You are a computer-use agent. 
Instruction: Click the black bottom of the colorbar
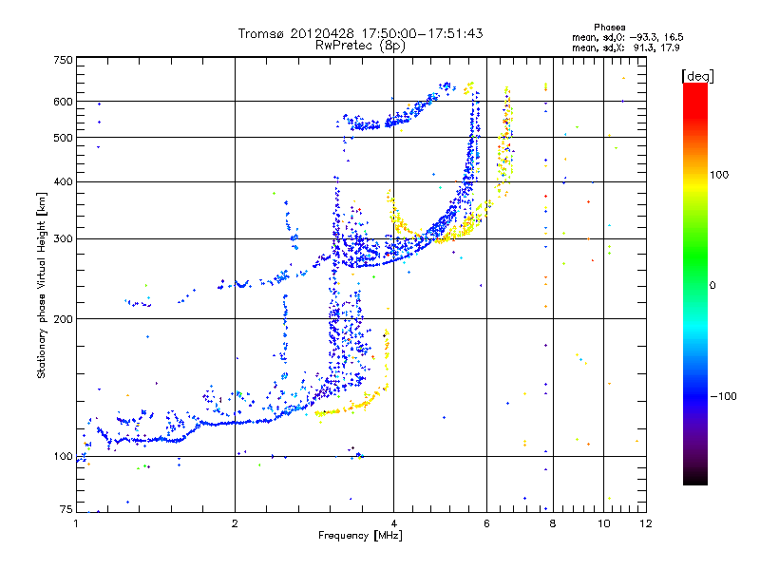(x=695, y=478)
